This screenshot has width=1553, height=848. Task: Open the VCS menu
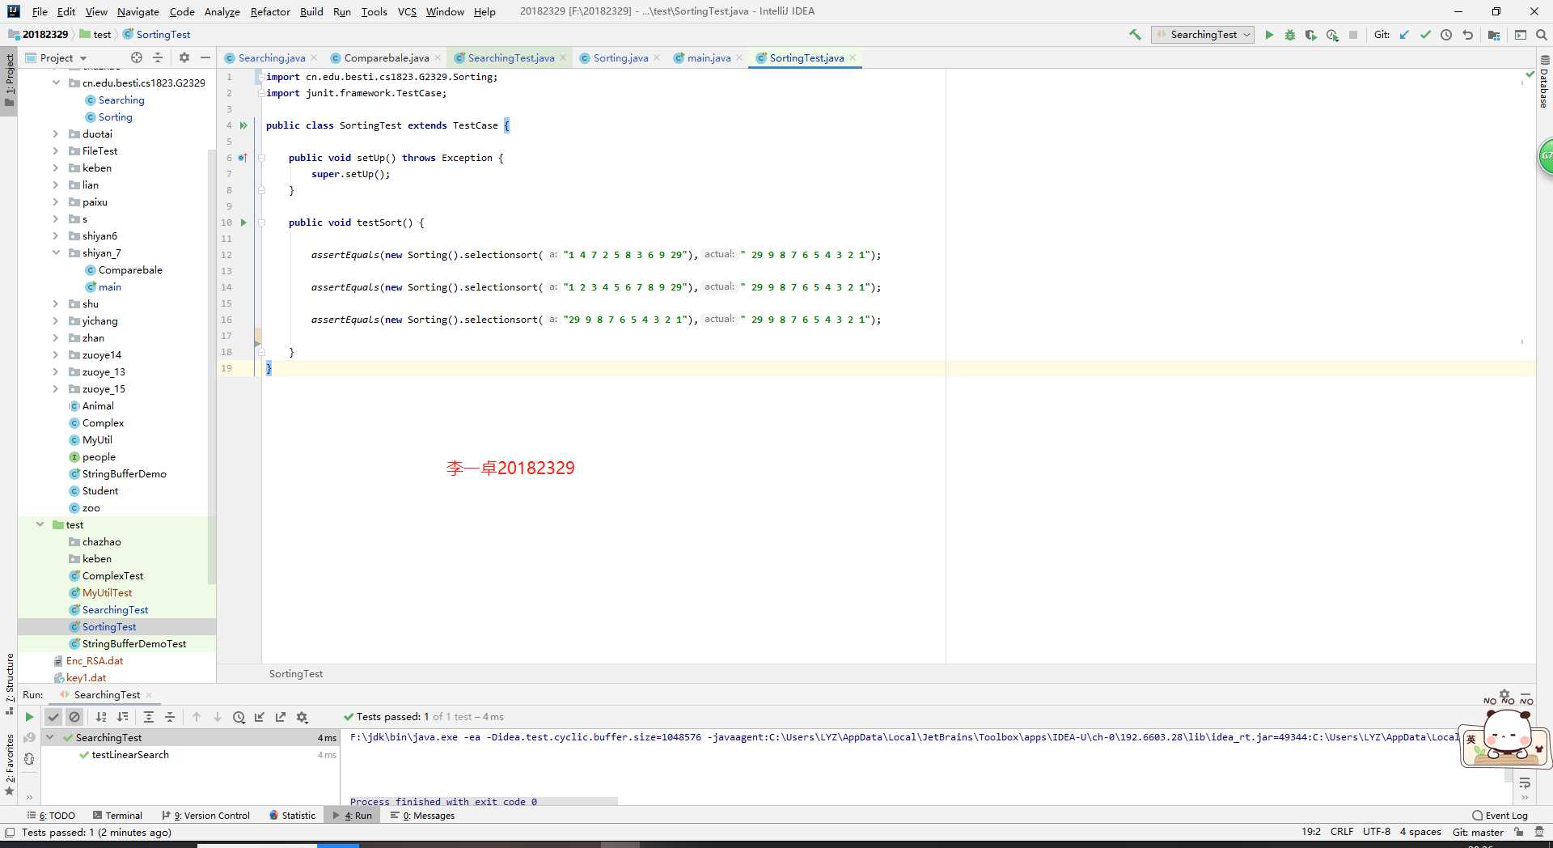pyautogui.click(x=407, y=11)
